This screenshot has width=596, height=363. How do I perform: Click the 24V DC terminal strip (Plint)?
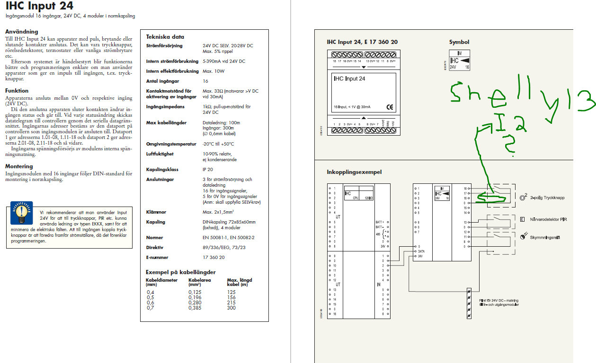click(469, 302)
